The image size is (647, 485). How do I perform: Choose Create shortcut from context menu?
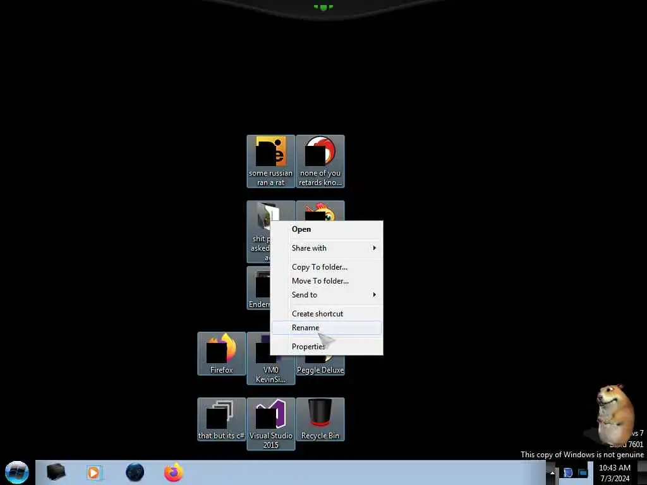327,314
